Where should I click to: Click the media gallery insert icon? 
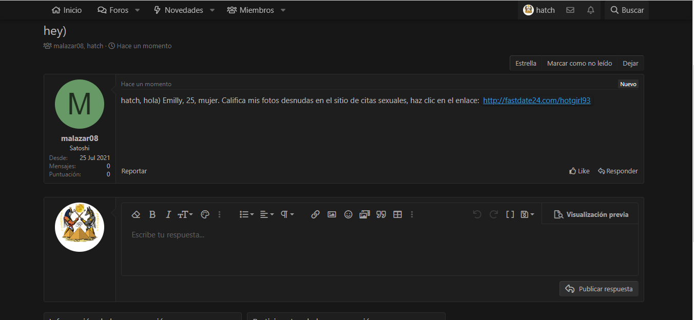[364, 214]
